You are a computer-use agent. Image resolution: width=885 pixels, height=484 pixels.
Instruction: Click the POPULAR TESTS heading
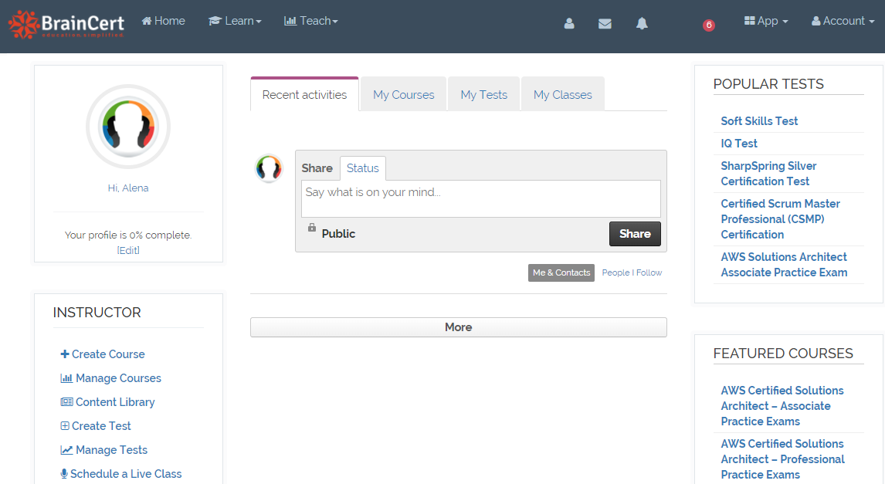768,84
